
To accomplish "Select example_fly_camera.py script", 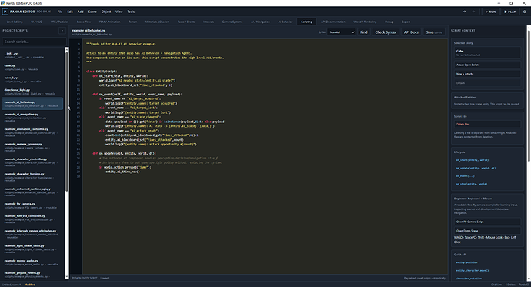I will coord(32,205).
